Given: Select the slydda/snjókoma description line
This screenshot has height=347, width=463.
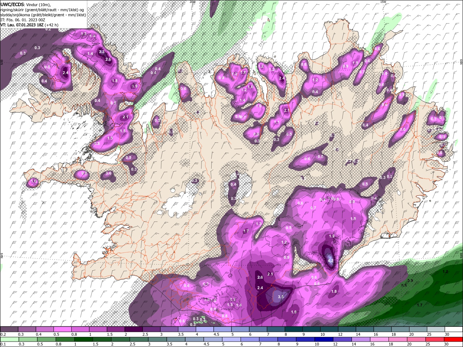Looking at the screenshot, I should [x=43, y=14].
